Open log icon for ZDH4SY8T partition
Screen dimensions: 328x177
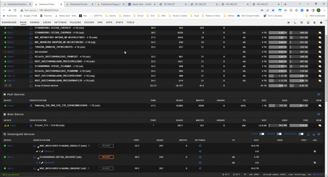315,163
